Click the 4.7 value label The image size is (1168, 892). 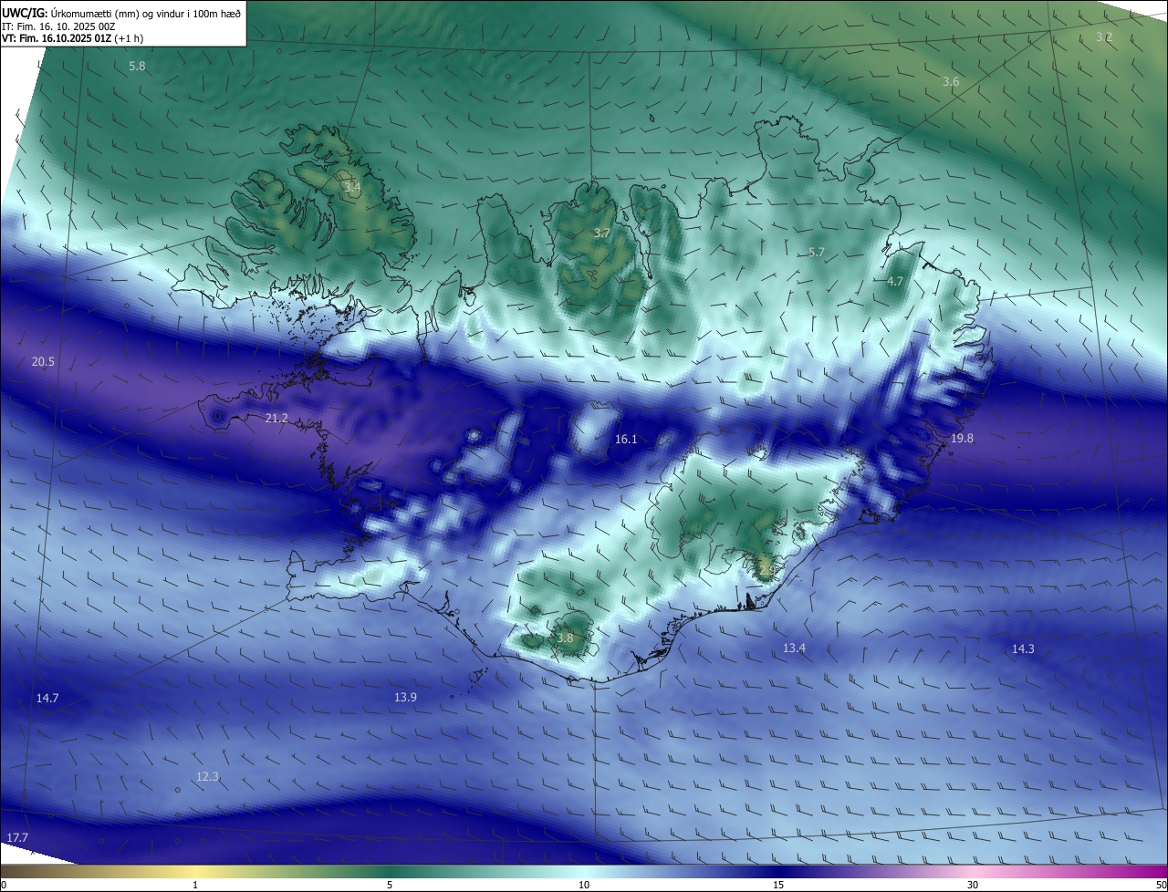895,282
